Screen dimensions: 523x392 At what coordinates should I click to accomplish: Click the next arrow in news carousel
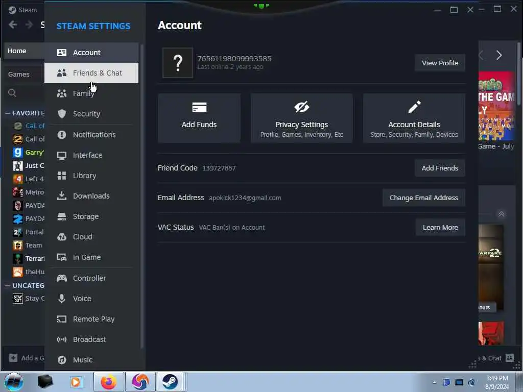coord(498,55)
